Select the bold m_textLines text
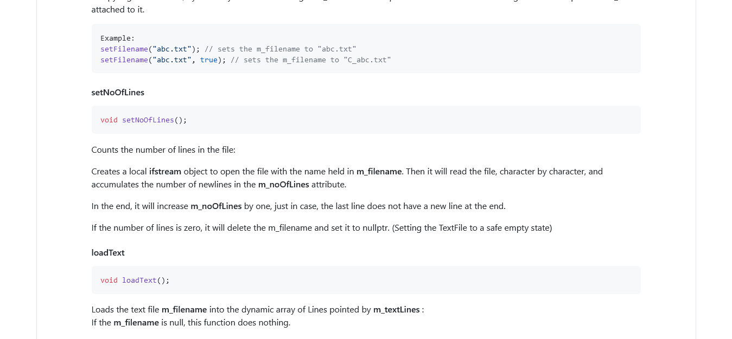This screenshot has width=732, height=339. [x=397, y=309]
